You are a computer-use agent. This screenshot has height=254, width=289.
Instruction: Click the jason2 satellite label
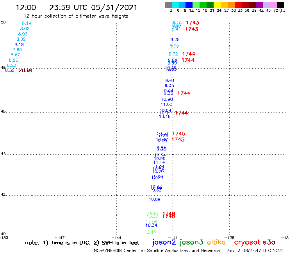(x=164, y=243)
